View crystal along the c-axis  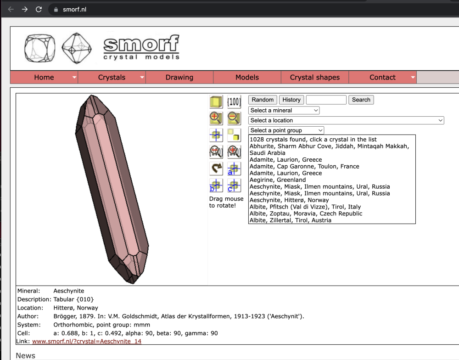234,185
